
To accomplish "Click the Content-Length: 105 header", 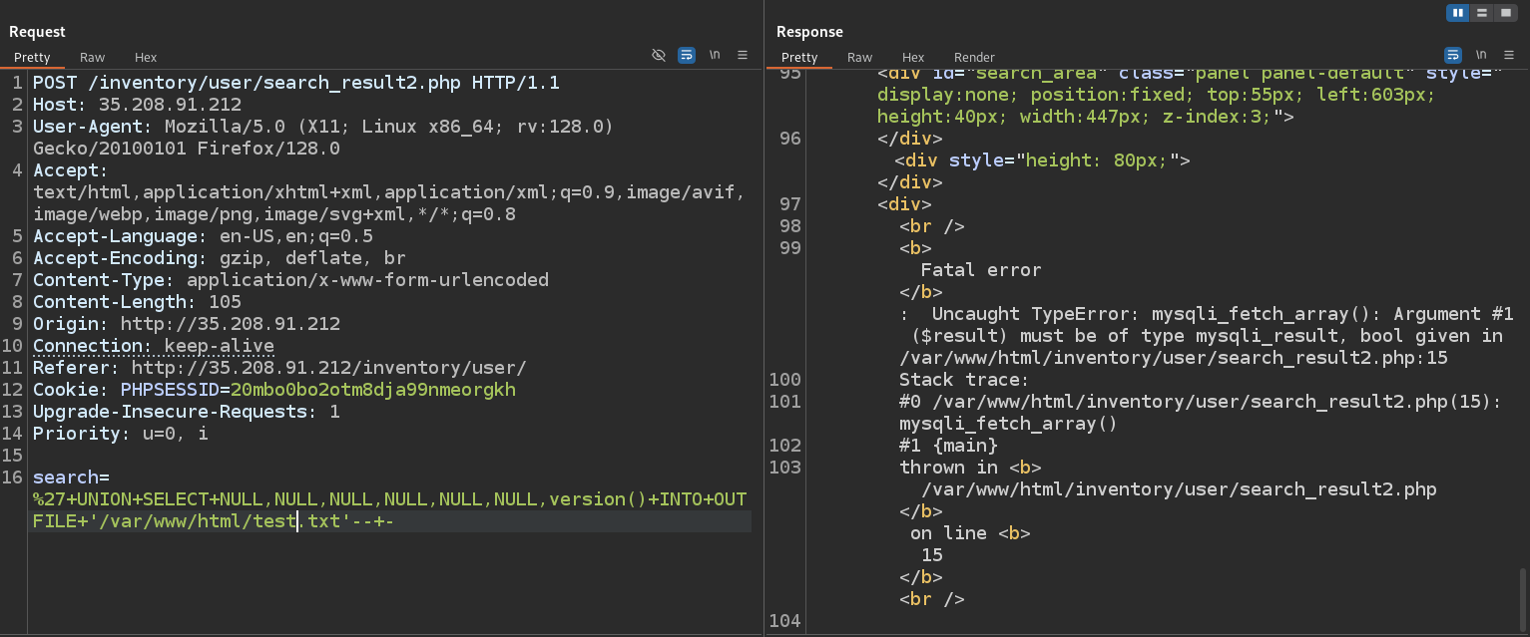I will (137, 301).
